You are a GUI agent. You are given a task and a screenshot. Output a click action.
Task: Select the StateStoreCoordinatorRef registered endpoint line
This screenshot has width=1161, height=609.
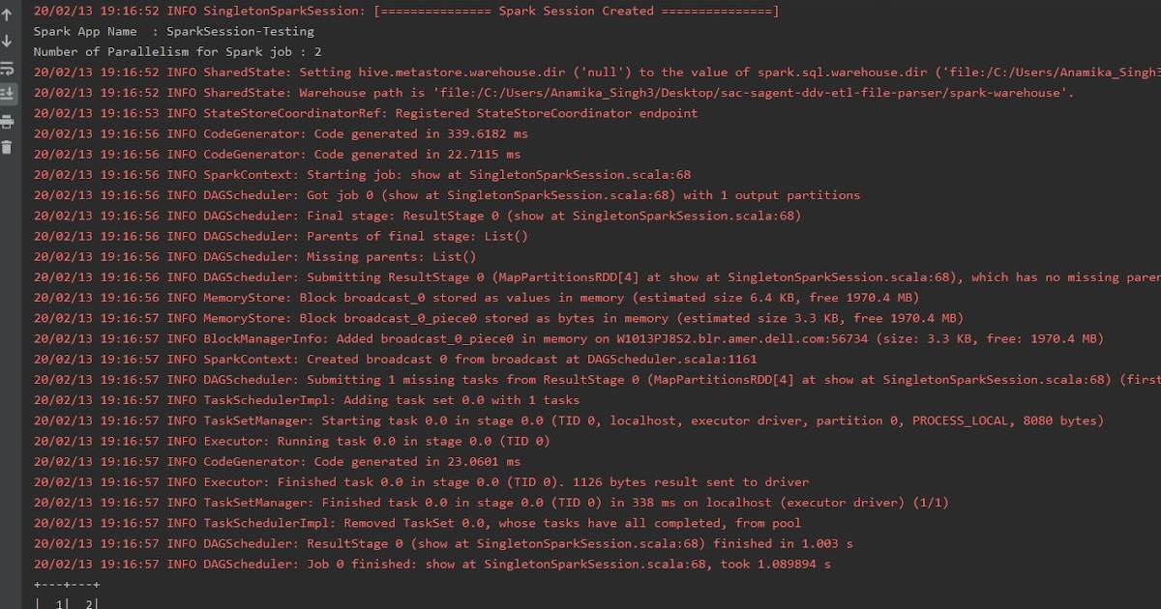365,113
